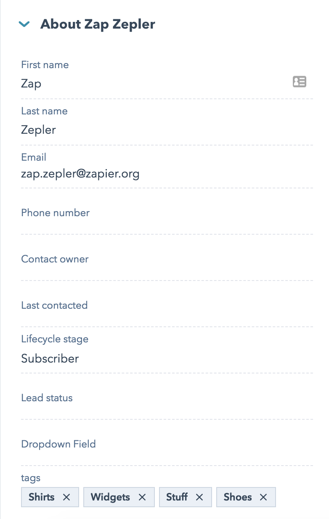This screenshot has width=329, height=519.
Task: Open the contact card icon beside First name
Action: click(x=300, y=82)
